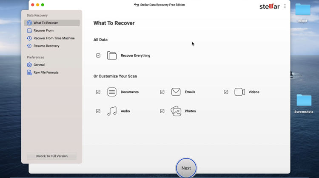Image resolution: width=319 pixels, height=178 pixels.
Task: Click the Emails label
Action: click(x=190, y=92)
